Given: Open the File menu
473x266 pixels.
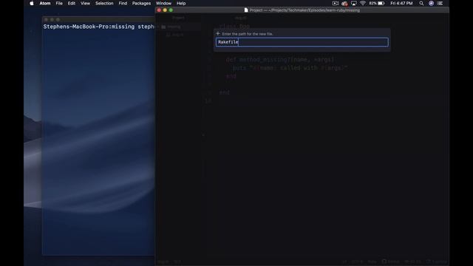Looking at the screenshot, I should pos(59,3).
